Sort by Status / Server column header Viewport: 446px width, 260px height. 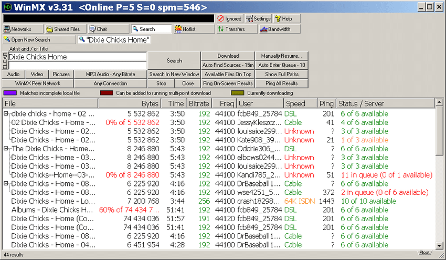[386, 103]
